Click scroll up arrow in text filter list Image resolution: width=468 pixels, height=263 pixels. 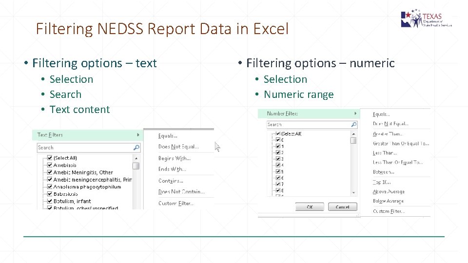coord(136,158)
